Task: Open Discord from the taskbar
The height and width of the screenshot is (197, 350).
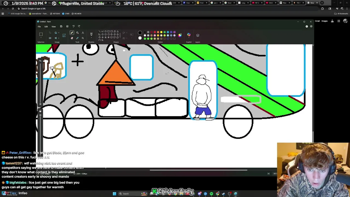Action: [199, 194]
